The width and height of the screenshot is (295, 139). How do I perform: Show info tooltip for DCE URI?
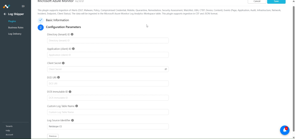[58, 77]
